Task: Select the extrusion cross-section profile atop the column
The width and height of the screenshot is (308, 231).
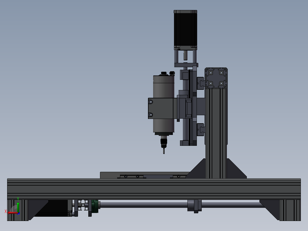Action: tap(216, 78)
